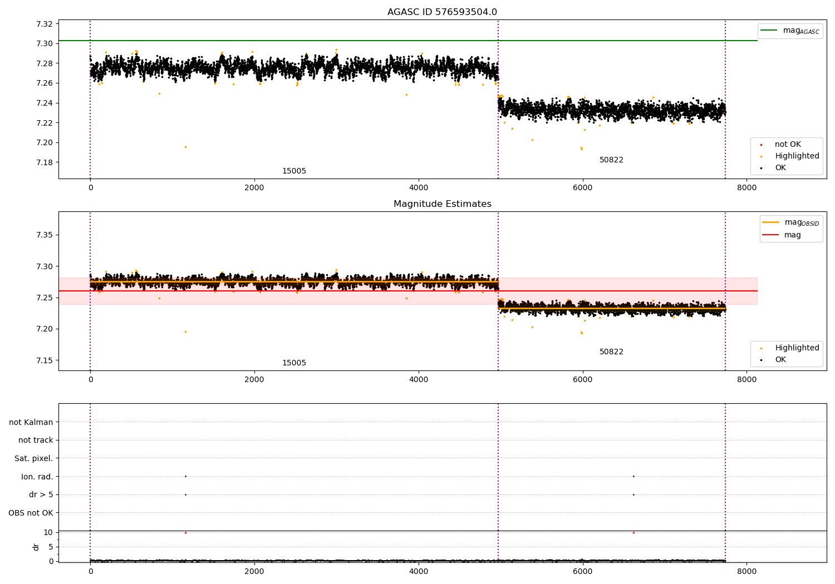This screenshot has height=584, width=835.
Task: Click the 'Ion. rad.' row label
Action: pos(37,477)
